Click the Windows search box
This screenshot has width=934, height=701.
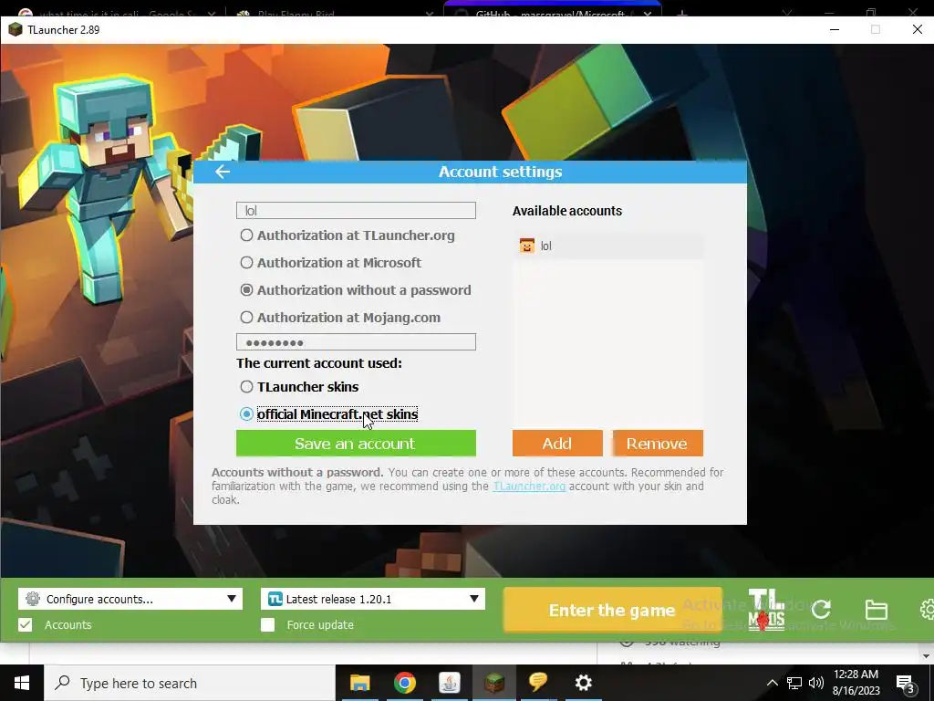[190, 683]
